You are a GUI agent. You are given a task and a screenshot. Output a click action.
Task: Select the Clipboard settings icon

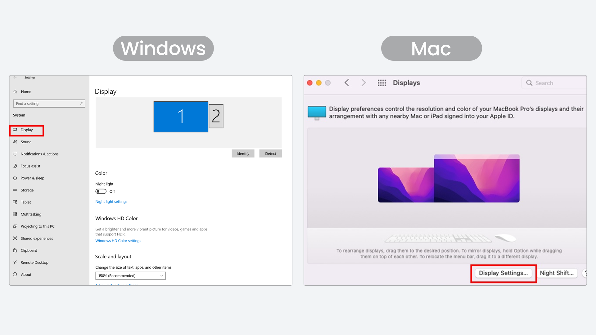[16, 250]
